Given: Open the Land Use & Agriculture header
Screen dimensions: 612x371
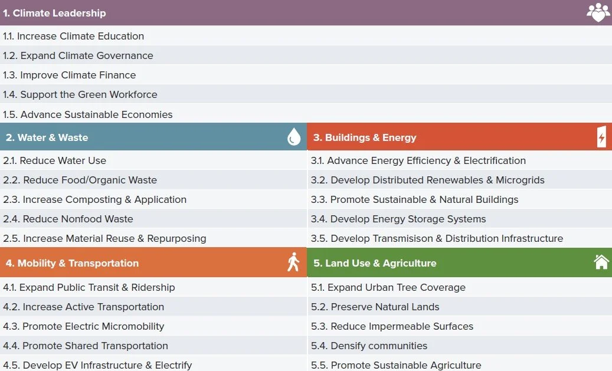Looking at the screenshot, I should coord(459,262).
